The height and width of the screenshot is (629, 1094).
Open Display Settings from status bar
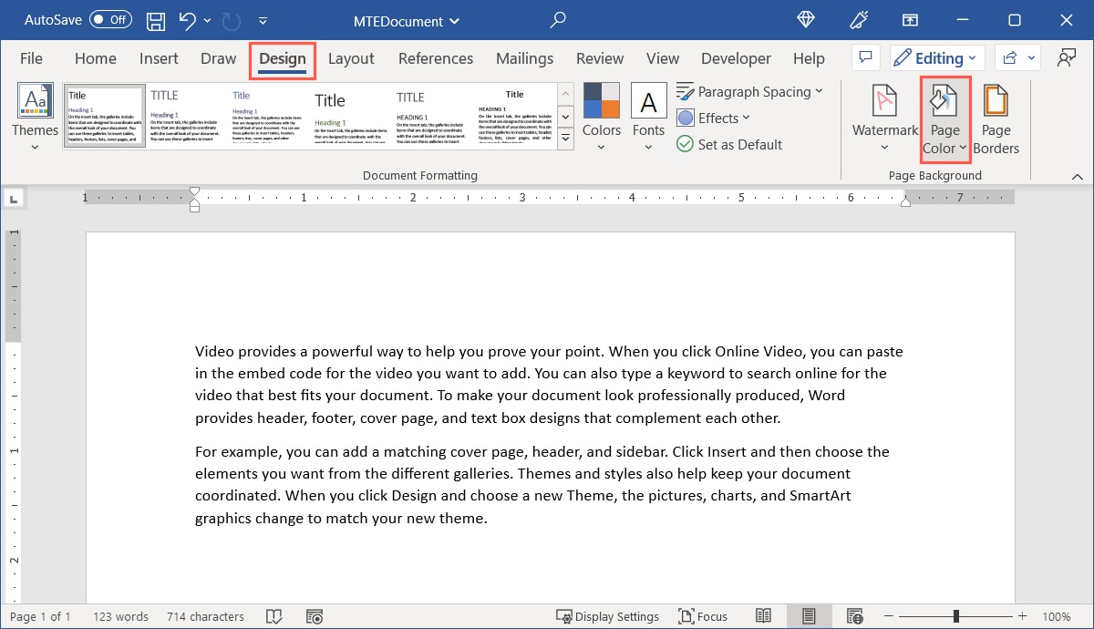tap(608, 616)
